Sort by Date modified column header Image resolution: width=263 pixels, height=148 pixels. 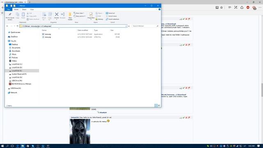tap(83, 30)
